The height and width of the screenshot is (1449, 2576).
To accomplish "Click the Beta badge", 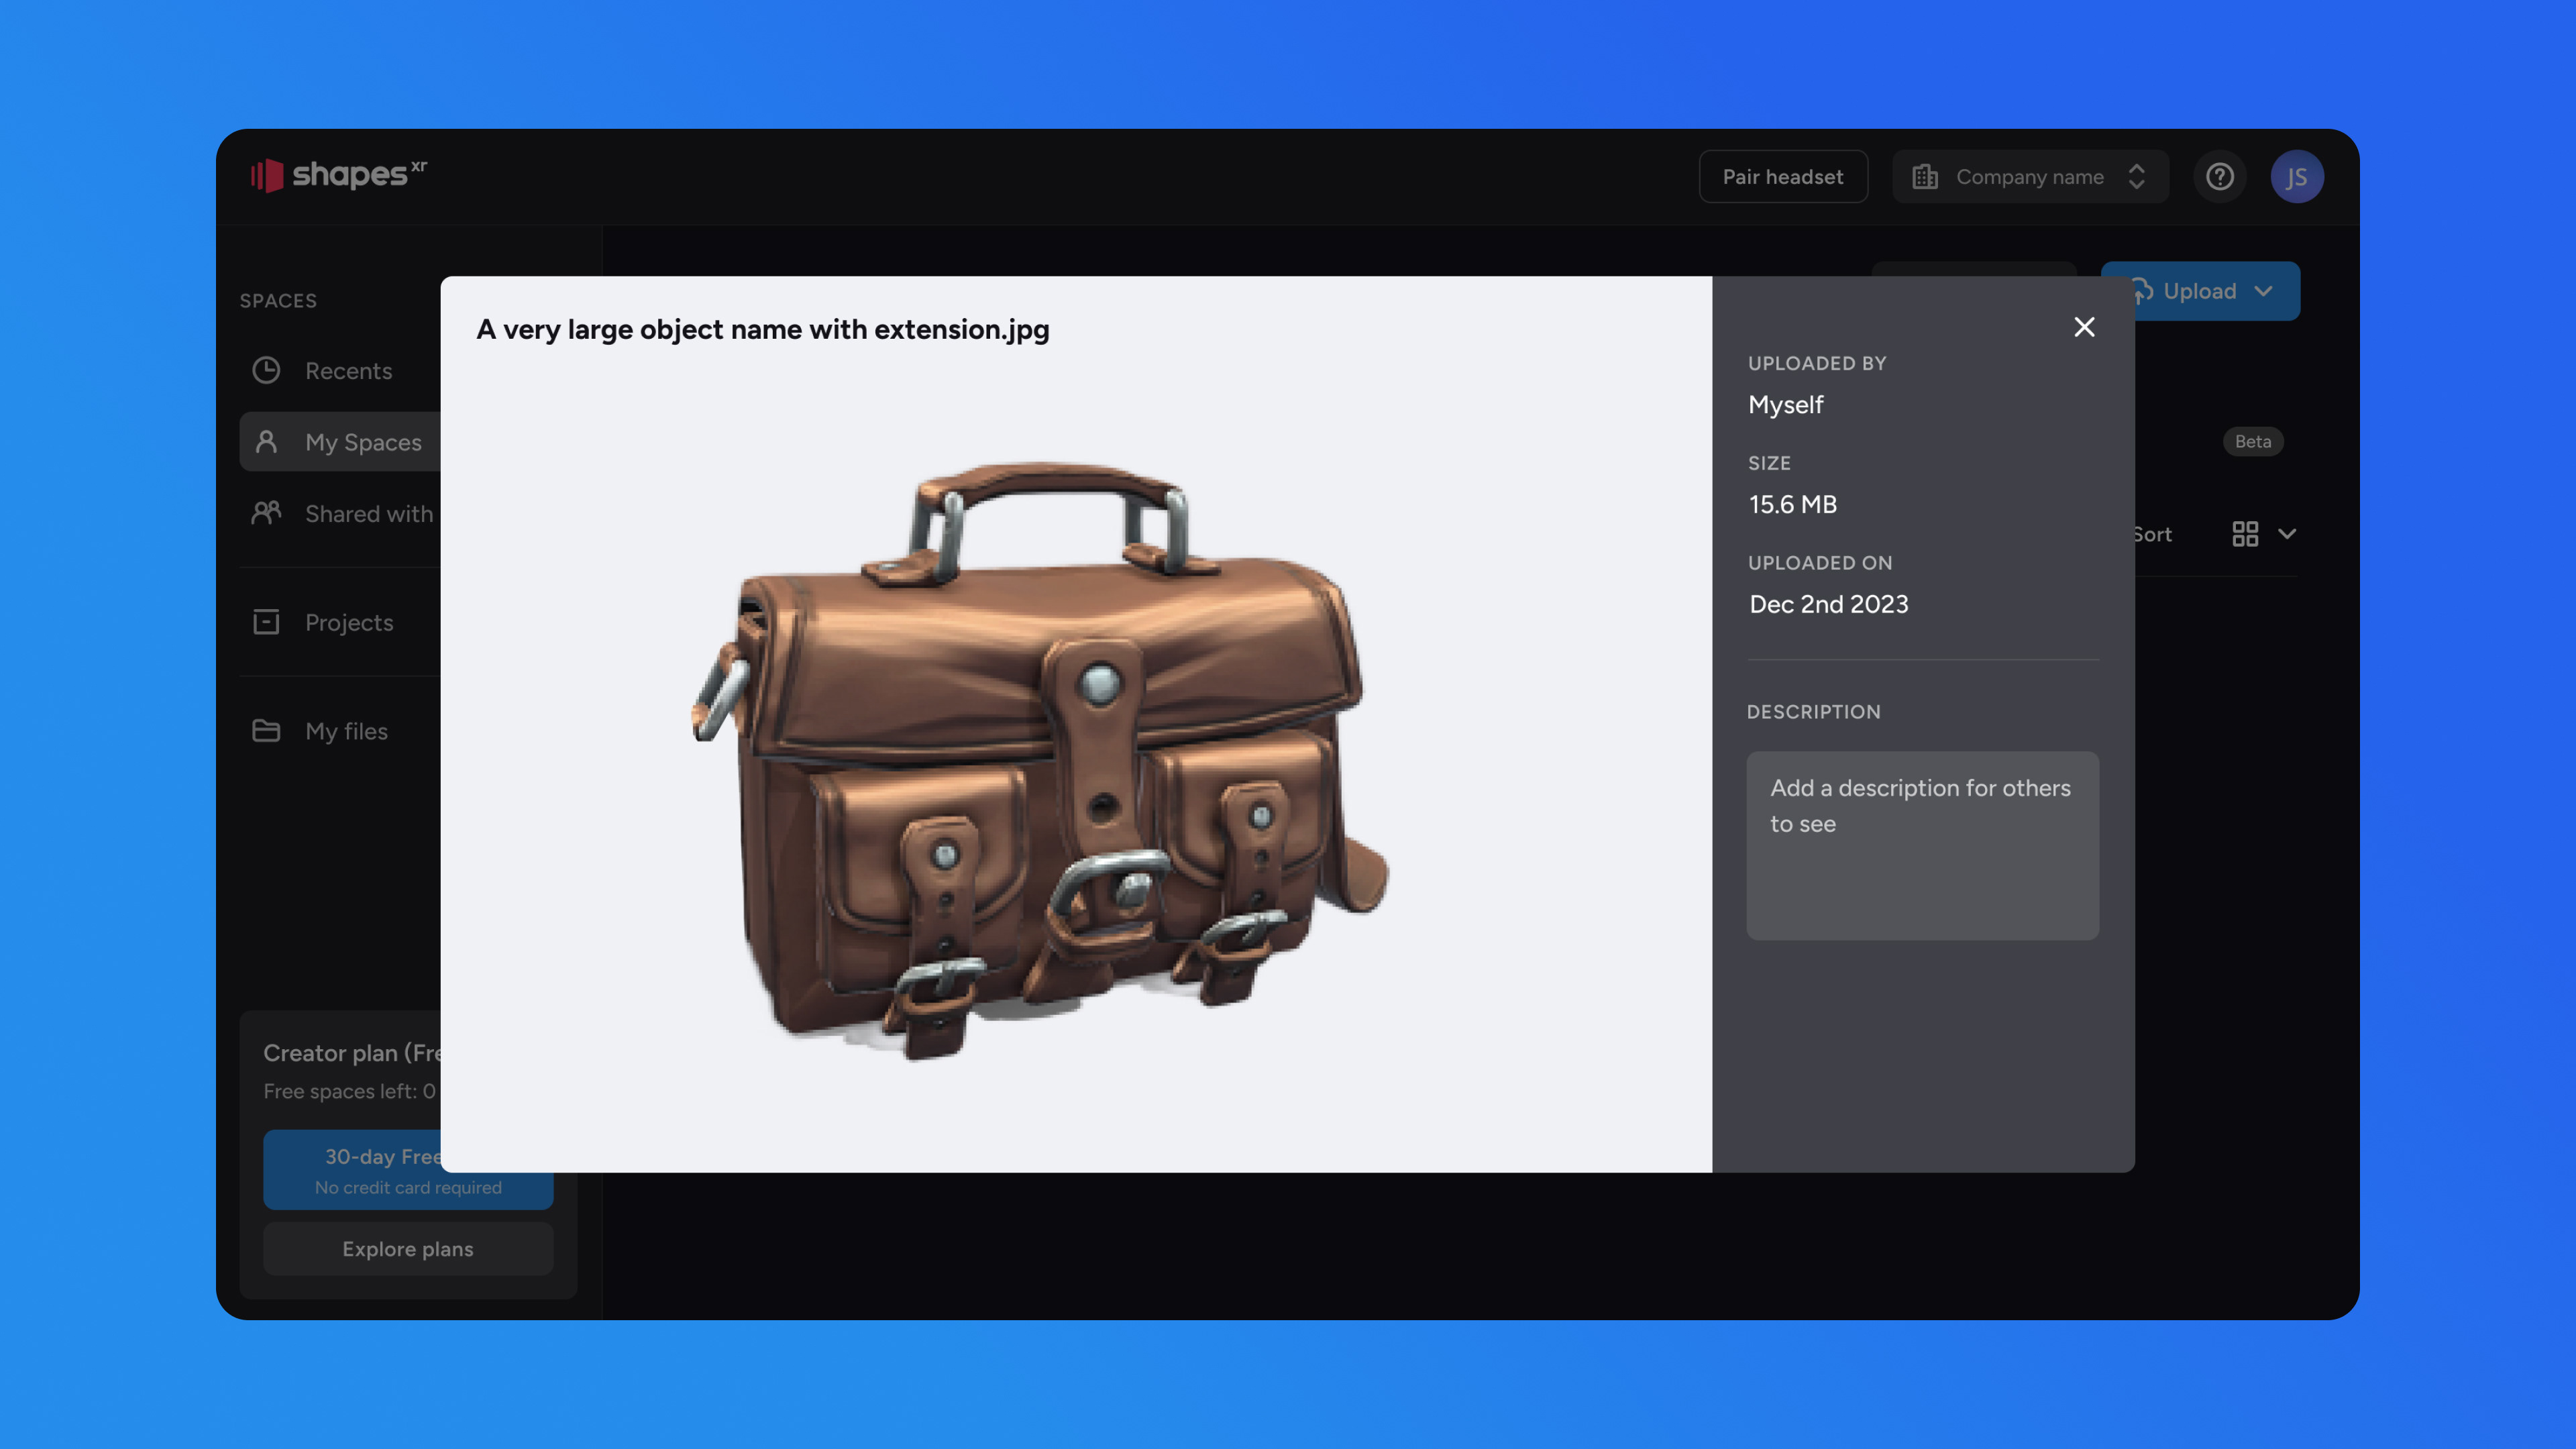I will pyautogui.click(x=2252, y=441).
